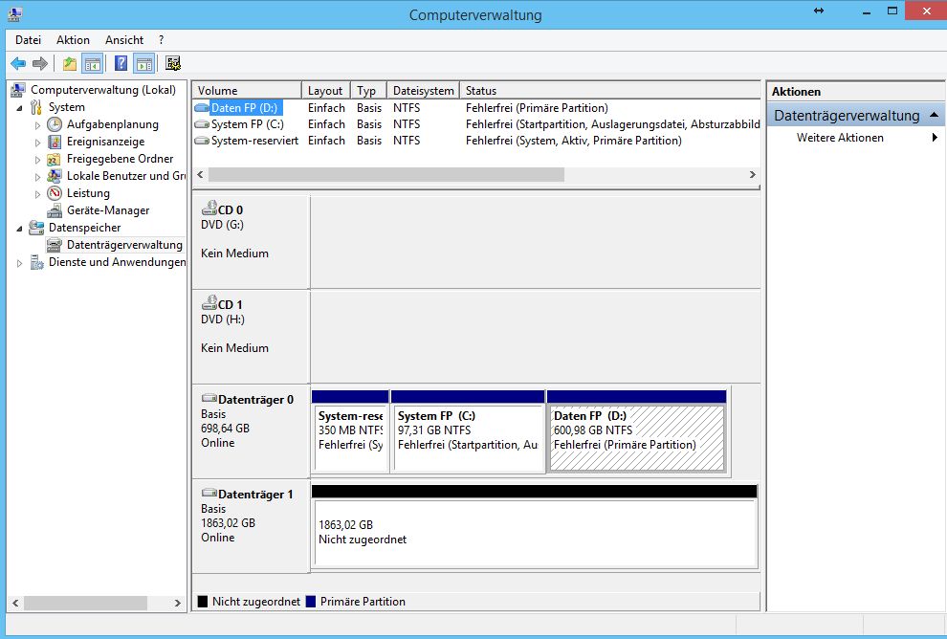947x639 pixels.
Task: Sort by the Status column header
Action: (x=610, y=91)
